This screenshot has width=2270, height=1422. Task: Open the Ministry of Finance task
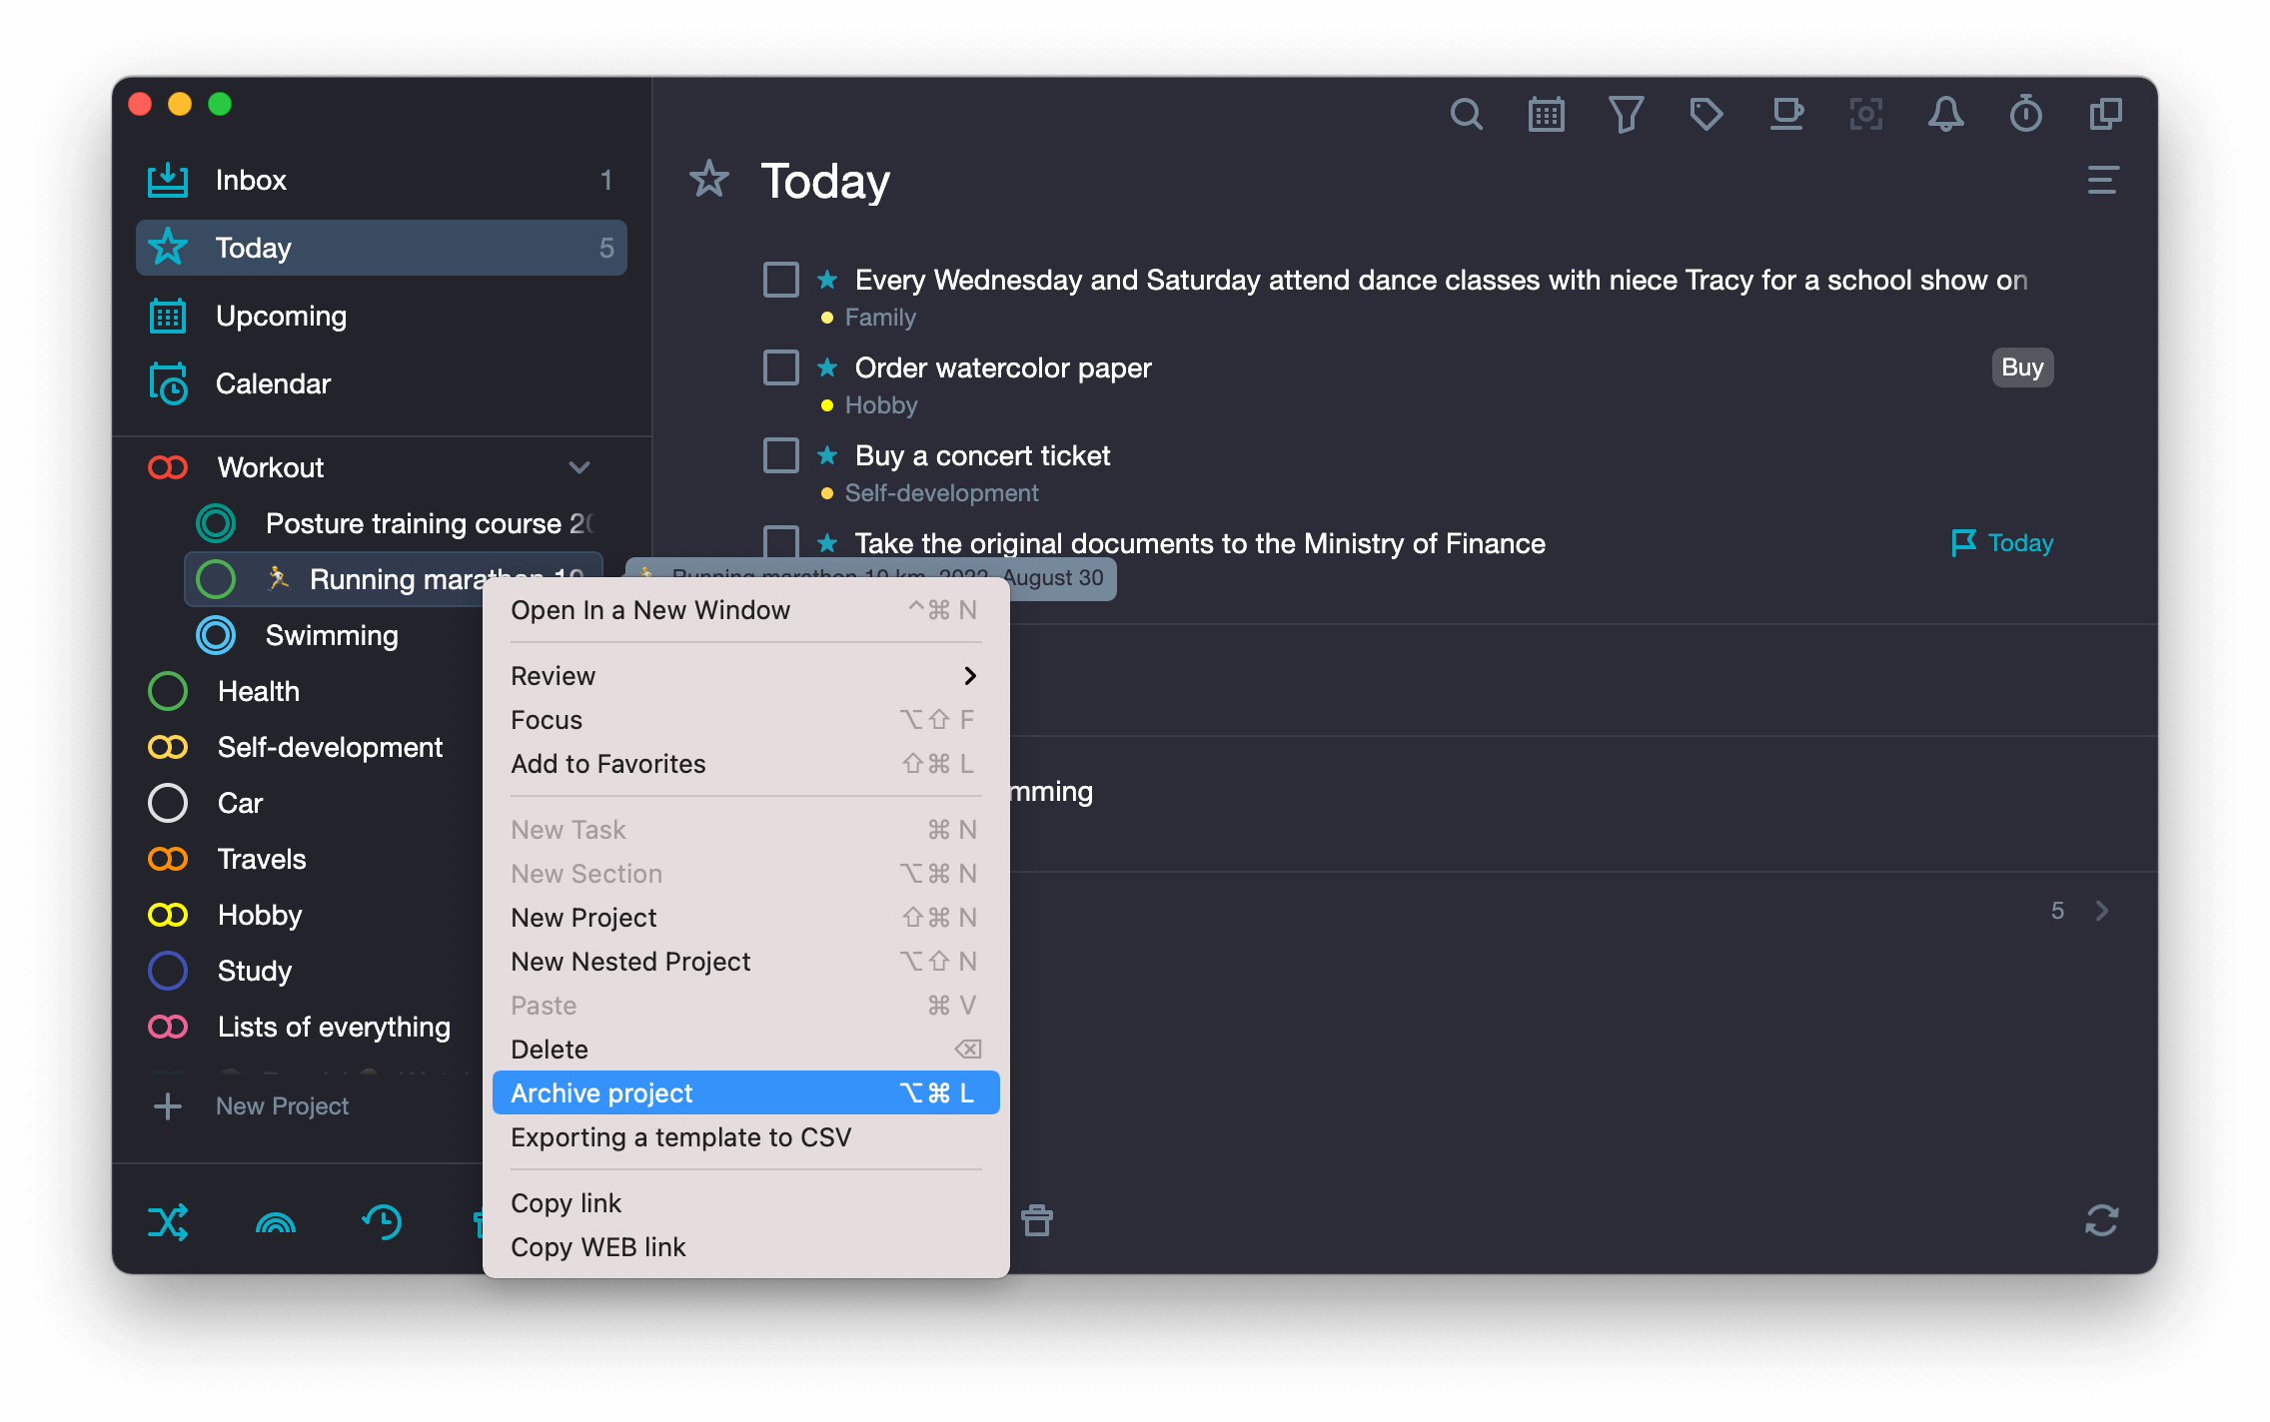(1200, 543)
